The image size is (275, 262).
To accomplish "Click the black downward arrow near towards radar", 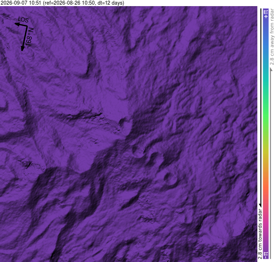I will (260, 205).
